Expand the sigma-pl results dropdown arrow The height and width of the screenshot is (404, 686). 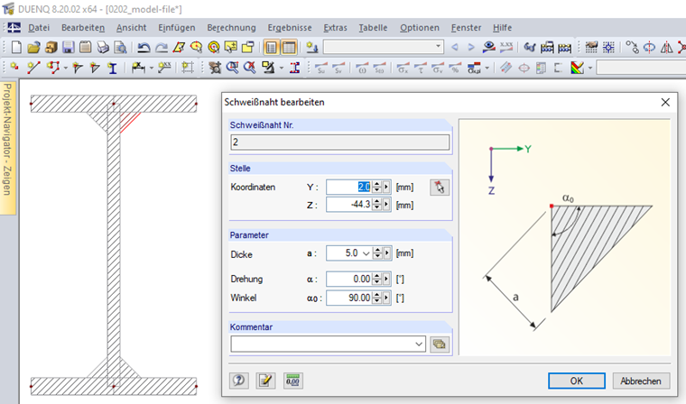pos(487,68)
